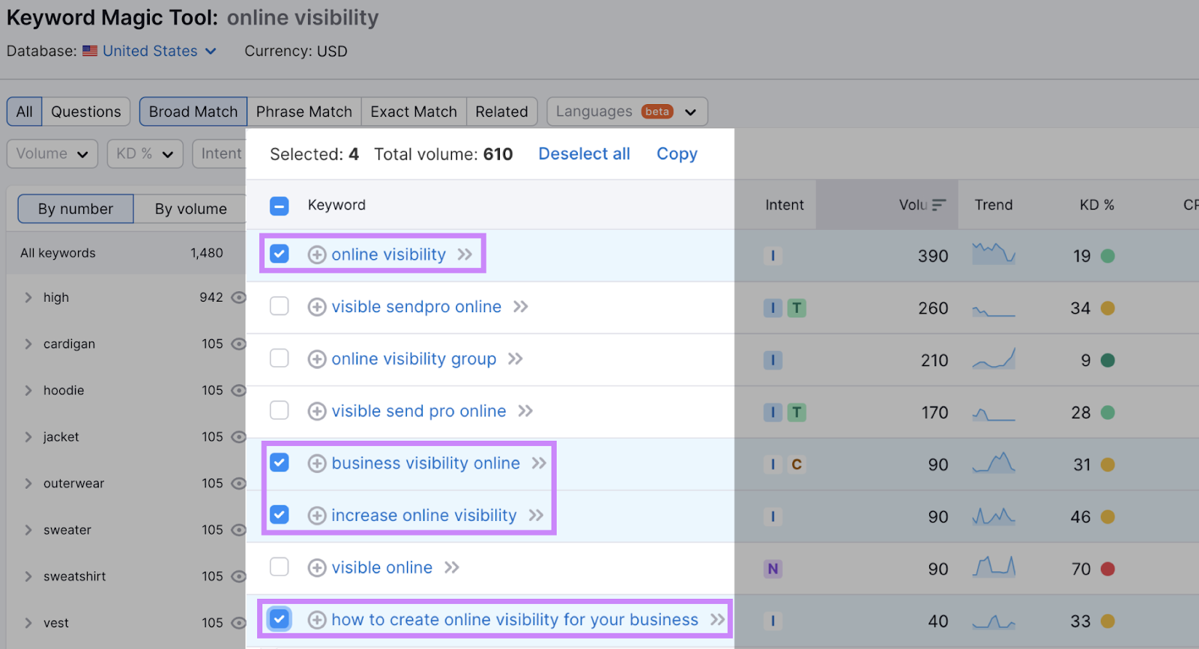Select the Related tab

(502, 112)
